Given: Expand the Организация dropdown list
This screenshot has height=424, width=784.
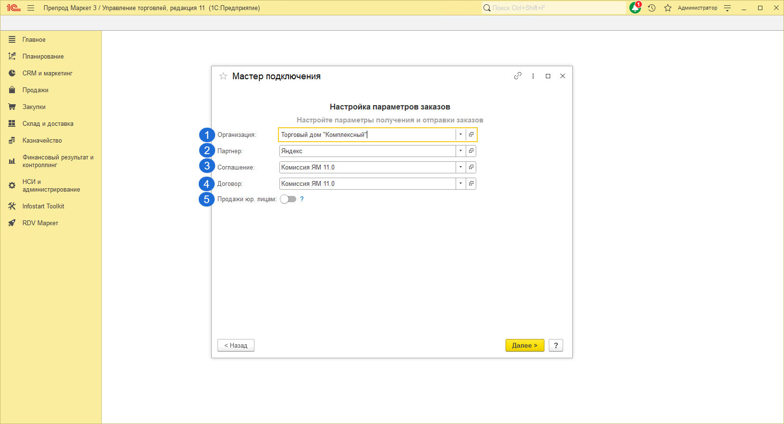Looking at the screenshot, I should 460,134.
